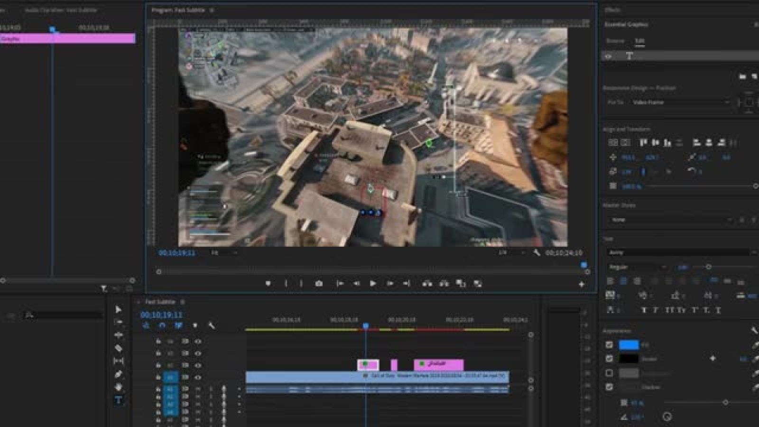This screenshot has width=759, height=427.
Task: Toggle lock on top video track
Action: click(158, 341)
